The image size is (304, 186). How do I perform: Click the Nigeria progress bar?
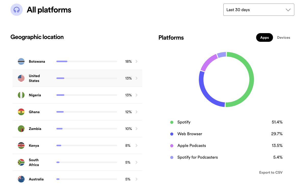87,95
